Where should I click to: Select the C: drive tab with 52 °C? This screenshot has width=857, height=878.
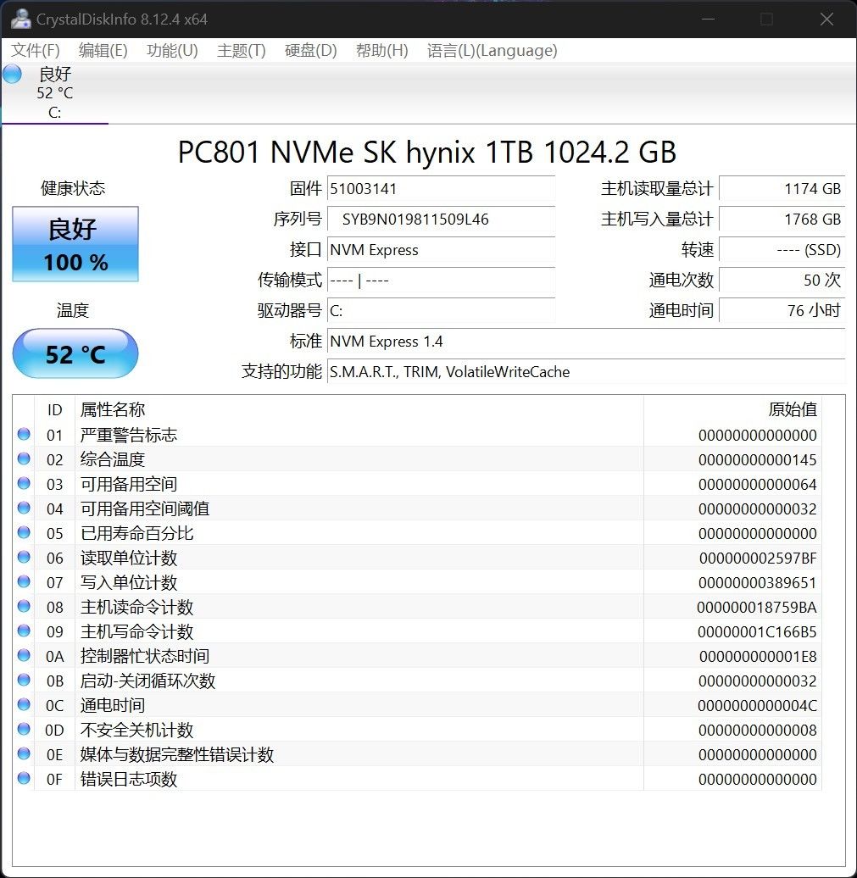[54, 93]
